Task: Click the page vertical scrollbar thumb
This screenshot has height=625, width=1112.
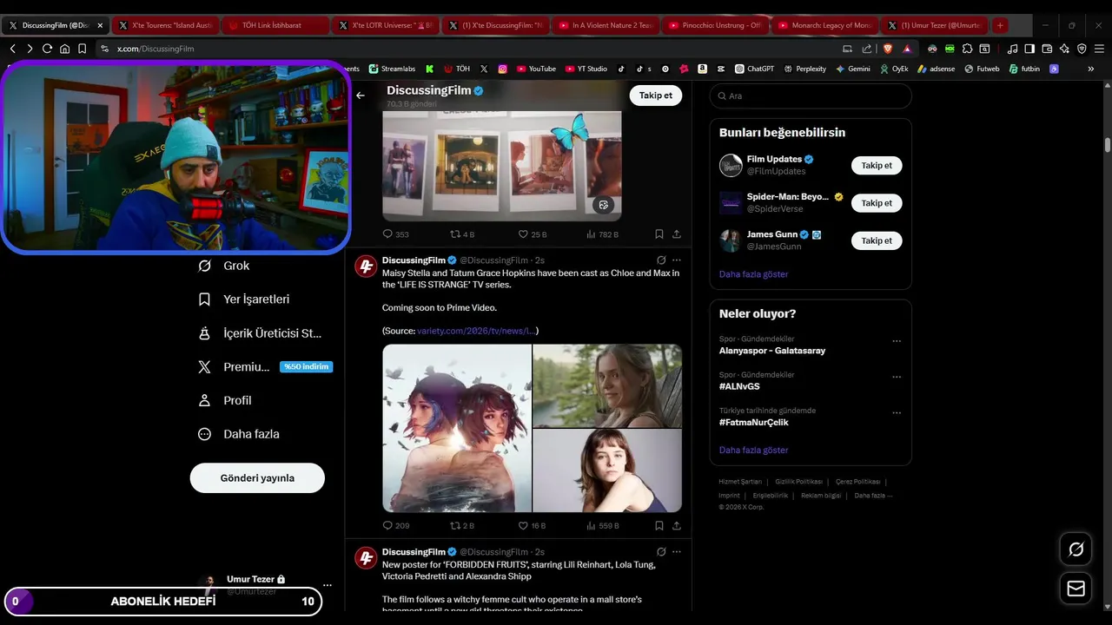Action: (x=1108, y=145)
